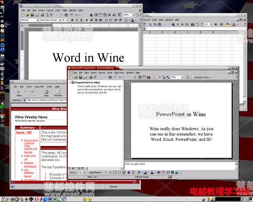
Task: Select the Rectangle tool in PowerPoint's drawing toolbar
Action: [x=115, y=172]
